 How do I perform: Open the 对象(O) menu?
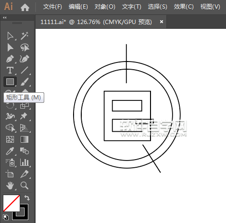[x=105, y=7]
